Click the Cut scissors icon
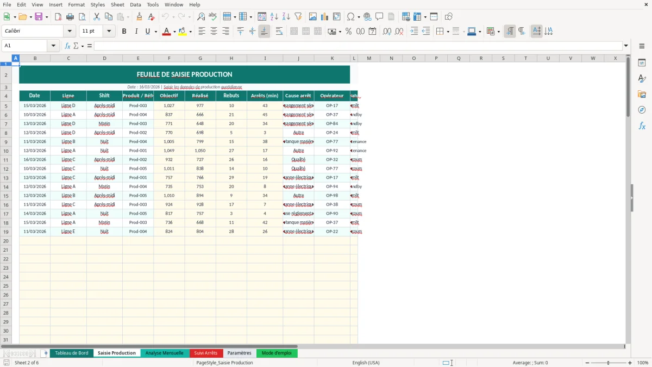Screen dimensions: 652x367 (97, 17)
